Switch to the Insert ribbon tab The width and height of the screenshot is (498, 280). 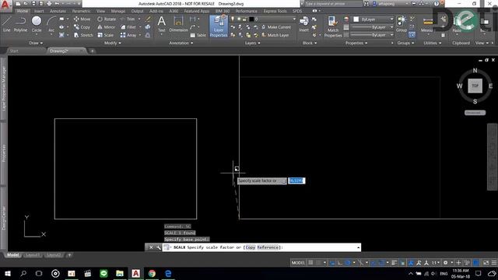[39, 11]
